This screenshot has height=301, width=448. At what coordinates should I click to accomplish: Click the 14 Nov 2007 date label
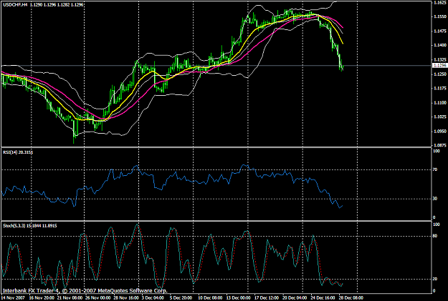pos(13,298)
